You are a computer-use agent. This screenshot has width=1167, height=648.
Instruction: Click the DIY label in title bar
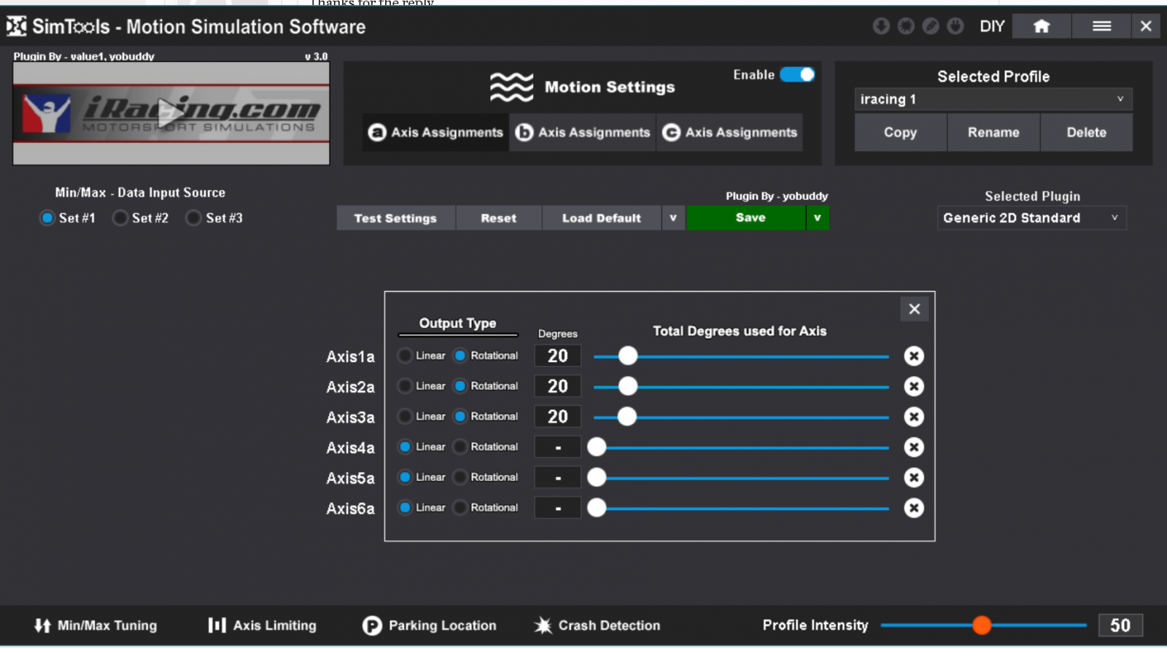pos(992,26)
